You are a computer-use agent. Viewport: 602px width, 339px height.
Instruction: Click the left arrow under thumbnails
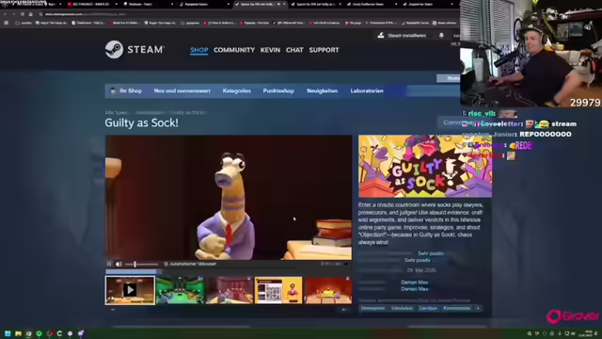(x=112, y=309)
